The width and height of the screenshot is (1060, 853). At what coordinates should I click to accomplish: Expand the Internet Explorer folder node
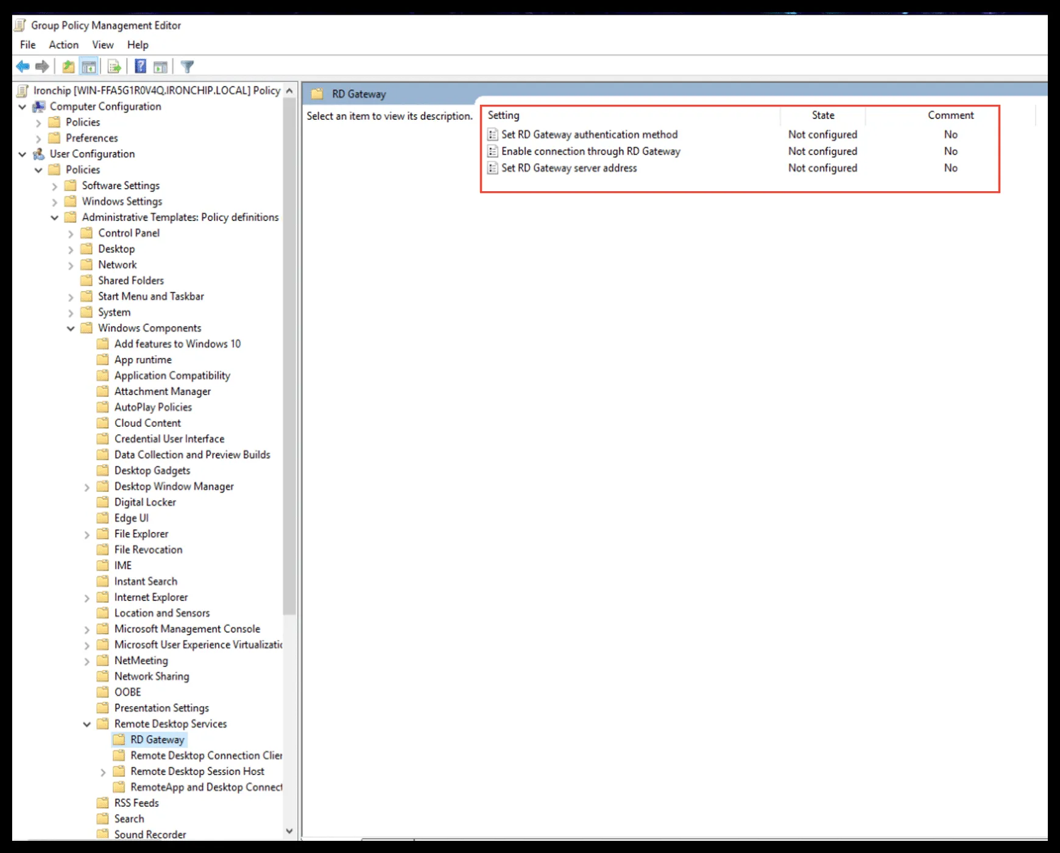point(87,597)
